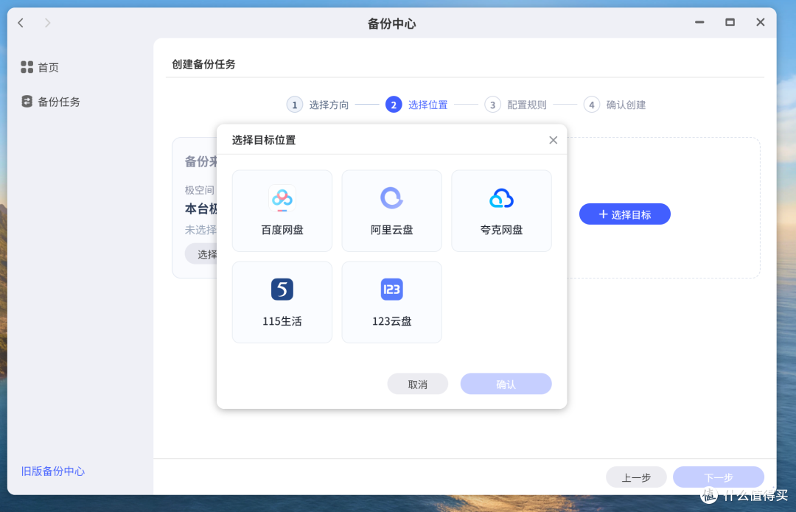The image size is (796, 512).
Task: Minimize the 备份中心 window
Action: tap(699, 22)
